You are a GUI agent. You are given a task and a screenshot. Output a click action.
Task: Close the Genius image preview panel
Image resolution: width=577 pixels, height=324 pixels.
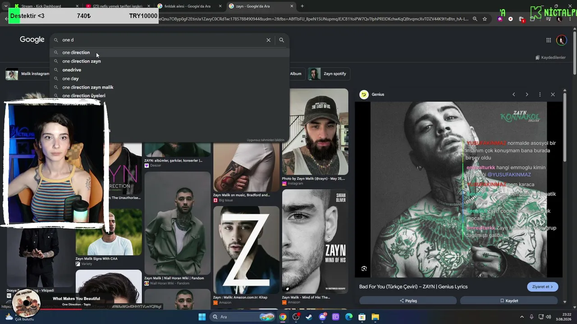(x=553, y=94)
